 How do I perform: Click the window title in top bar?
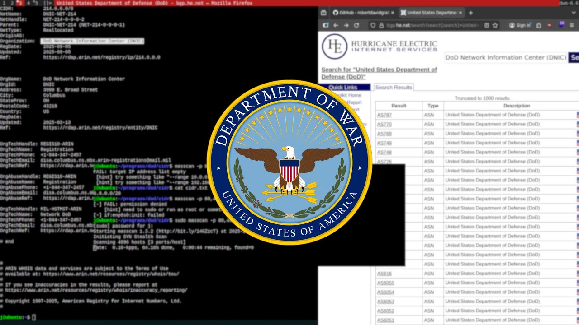coord(154,3)
